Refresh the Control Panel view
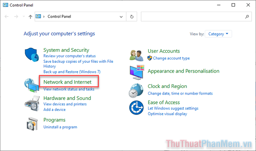 click(132, 17)
